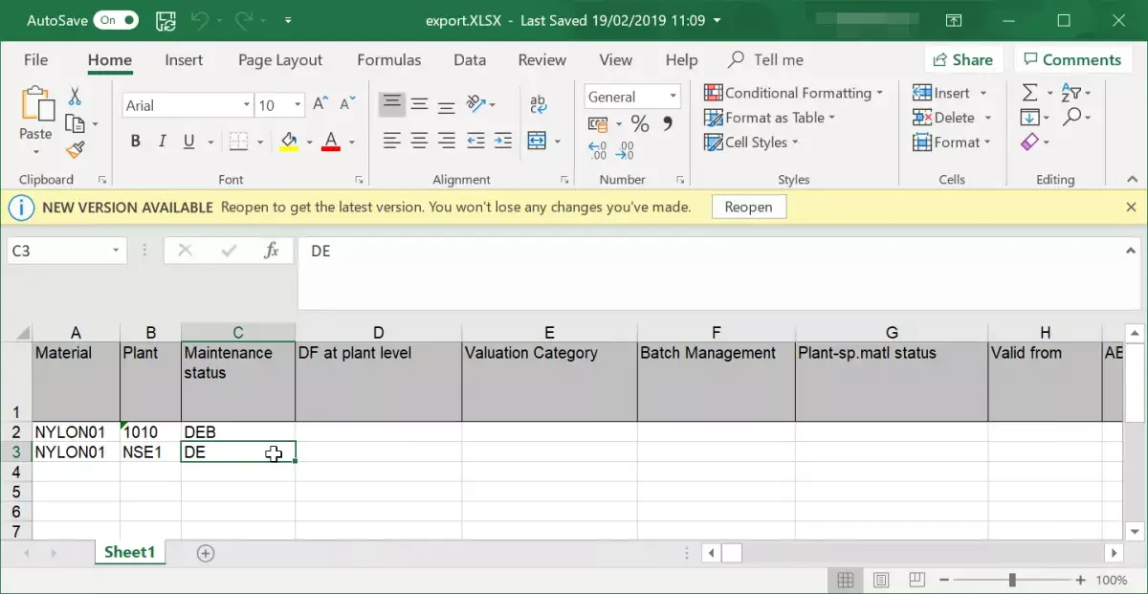Apply Comma Style format
The image size is (1148, 594).
[667, 123]
